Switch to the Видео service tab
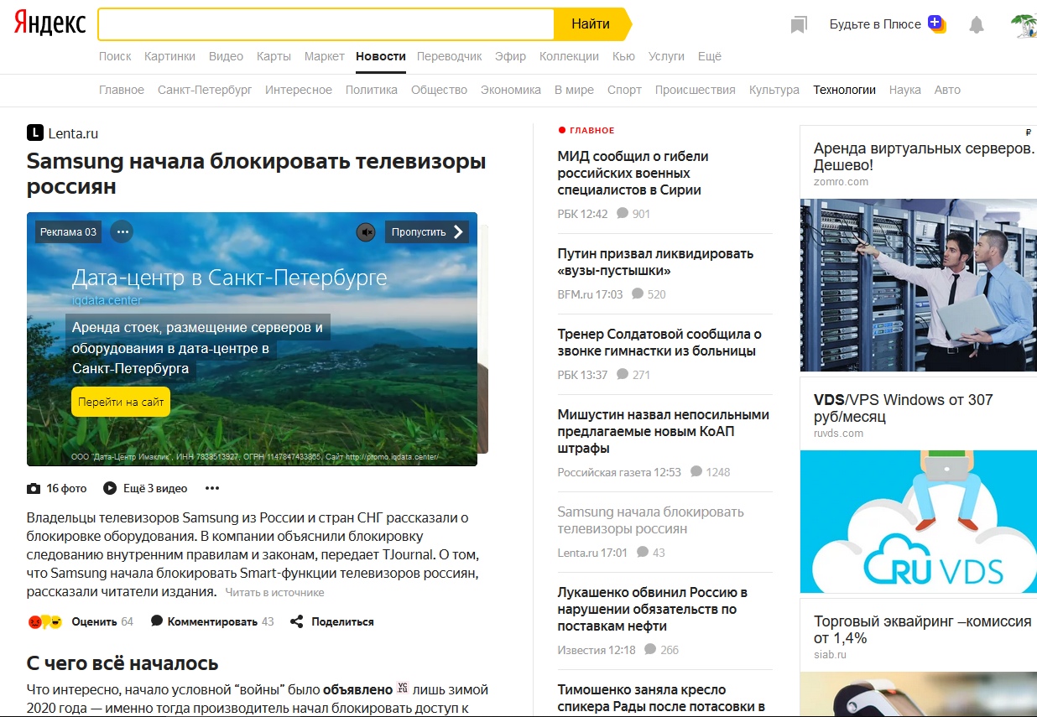Image resolution: width=1037 pixels, height=717 pixels. coord(226,56)
